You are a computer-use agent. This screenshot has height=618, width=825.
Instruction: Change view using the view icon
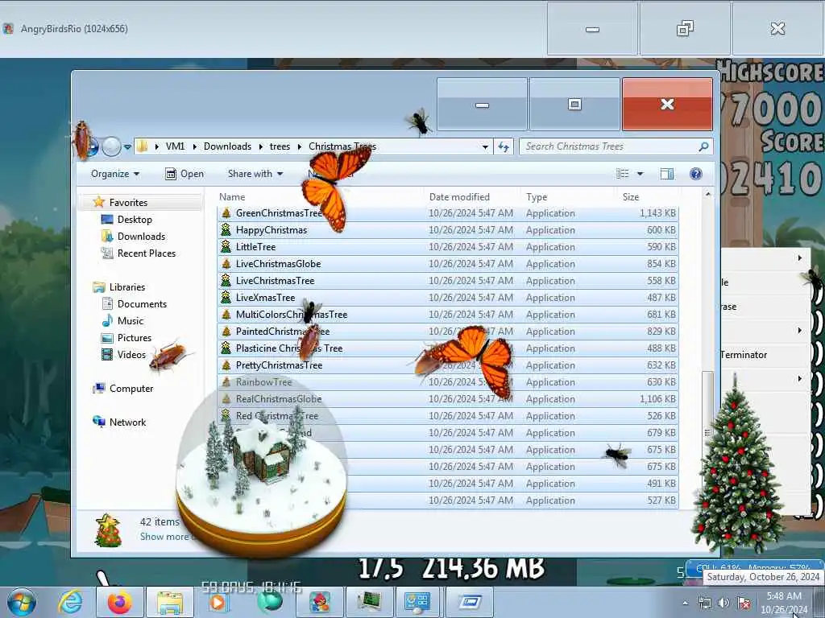pyautogui.click(x=623, y=174)
